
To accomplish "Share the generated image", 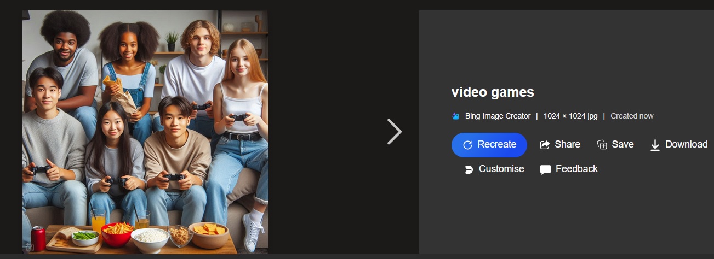I will tap(560, 145).
